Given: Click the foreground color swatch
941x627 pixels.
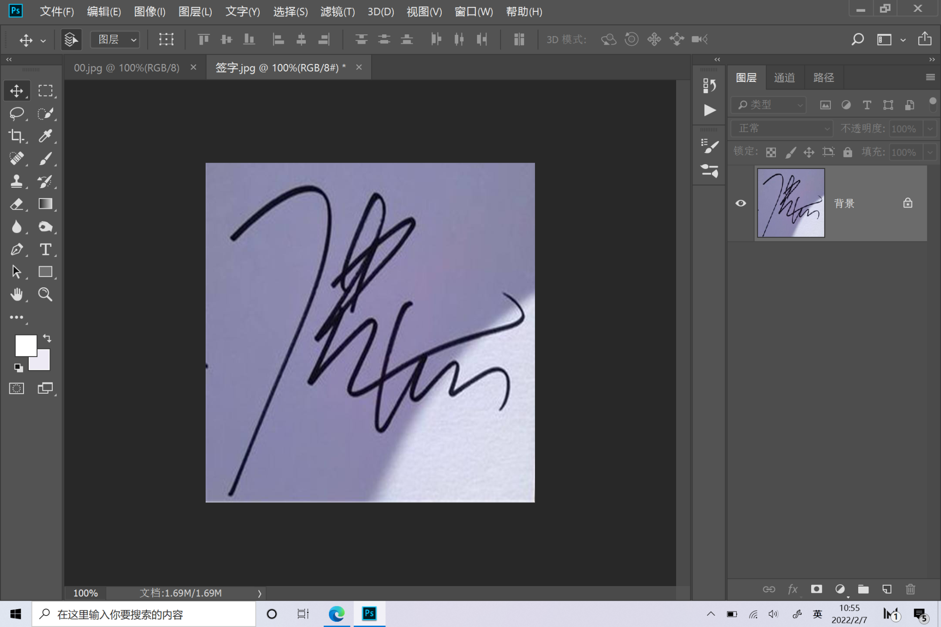Looking at the screenshot, I should pos(26,346).
